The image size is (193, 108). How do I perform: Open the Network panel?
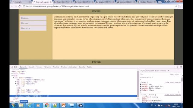pos(48,67)
